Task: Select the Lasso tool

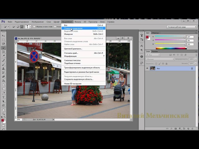Action: (3, 44)
